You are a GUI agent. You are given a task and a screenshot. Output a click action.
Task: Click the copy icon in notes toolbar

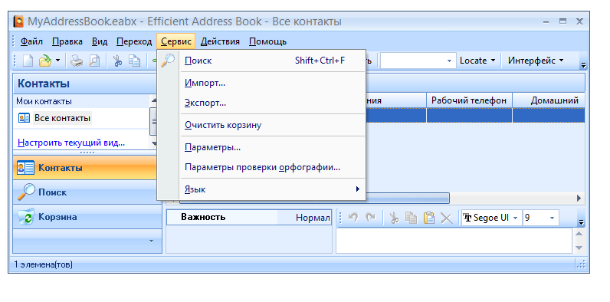click(412, 218)
